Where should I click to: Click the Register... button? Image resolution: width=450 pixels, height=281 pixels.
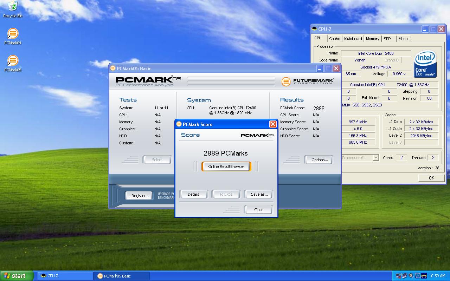point(140,196)
